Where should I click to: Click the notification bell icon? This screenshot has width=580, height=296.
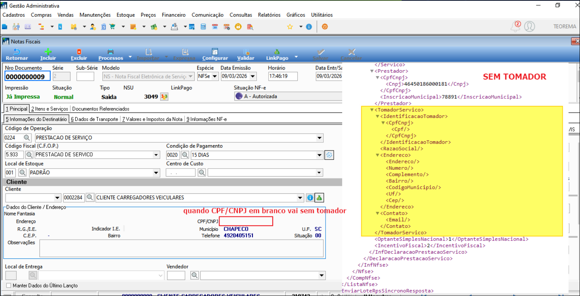point(516,26)
